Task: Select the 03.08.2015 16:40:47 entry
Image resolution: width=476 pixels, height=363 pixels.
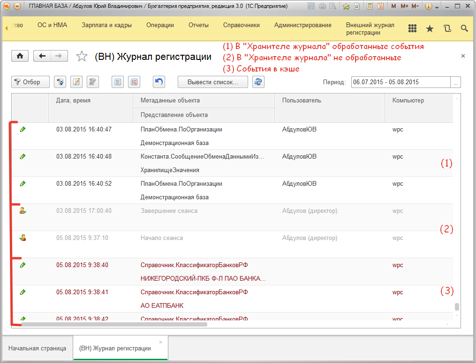Action: click(232, 136)
